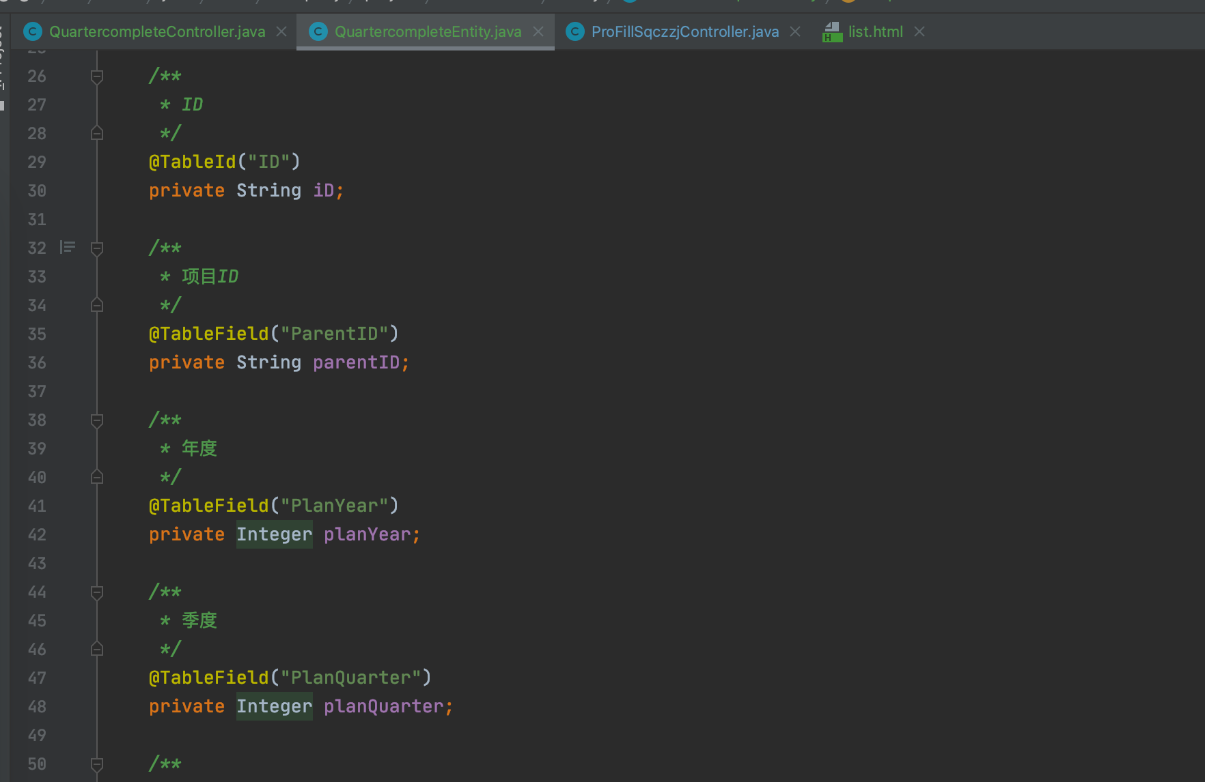Close the QuartercompleteController.java tab
This screenshot has height=782, width=1205.
281,32
